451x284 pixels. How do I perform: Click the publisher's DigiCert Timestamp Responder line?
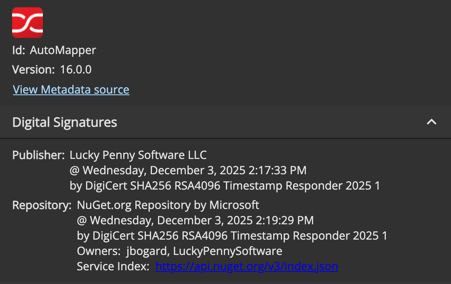click(225, 186)
